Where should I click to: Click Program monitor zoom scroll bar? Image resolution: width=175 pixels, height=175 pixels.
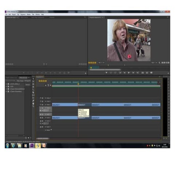pos(105,70)
